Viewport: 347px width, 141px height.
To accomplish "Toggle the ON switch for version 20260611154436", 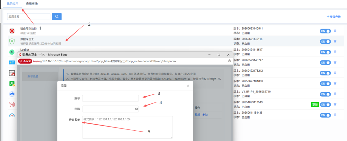I will click(x=325, y=115).
